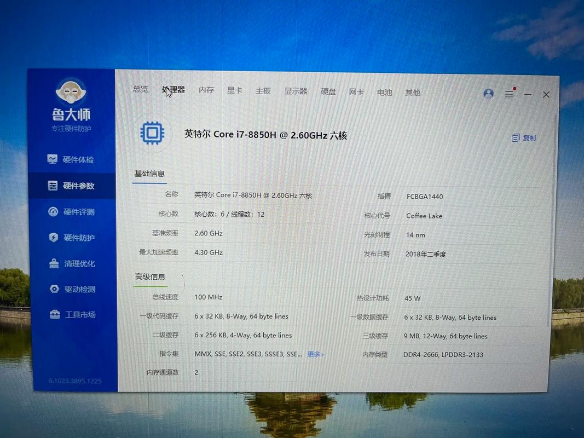Screen dimensions: 584x438
Task: Click the version number 6.1023.3895.1225
Action: (75, 381)
